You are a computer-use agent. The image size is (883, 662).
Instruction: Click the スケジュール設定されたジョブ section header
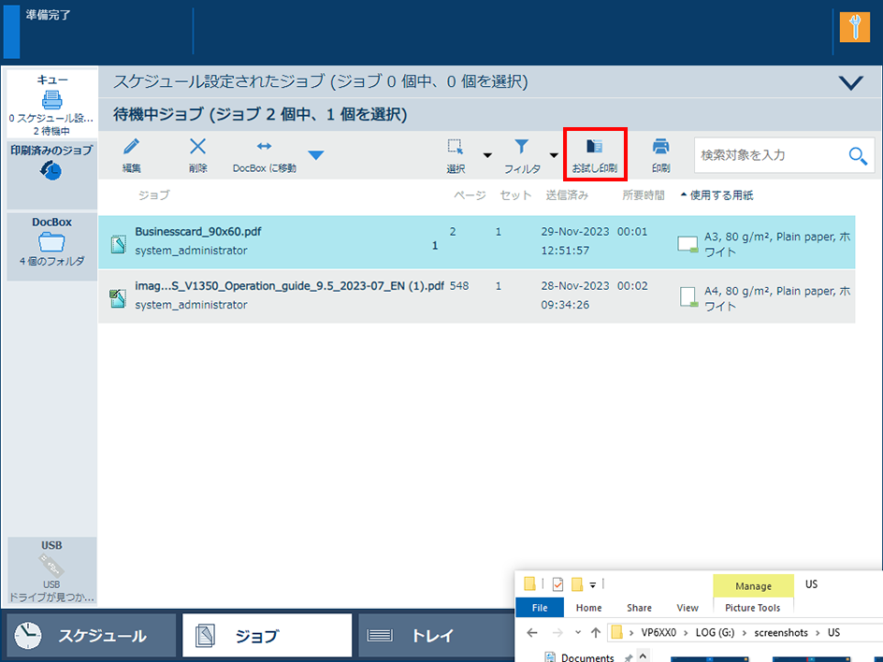321,81
